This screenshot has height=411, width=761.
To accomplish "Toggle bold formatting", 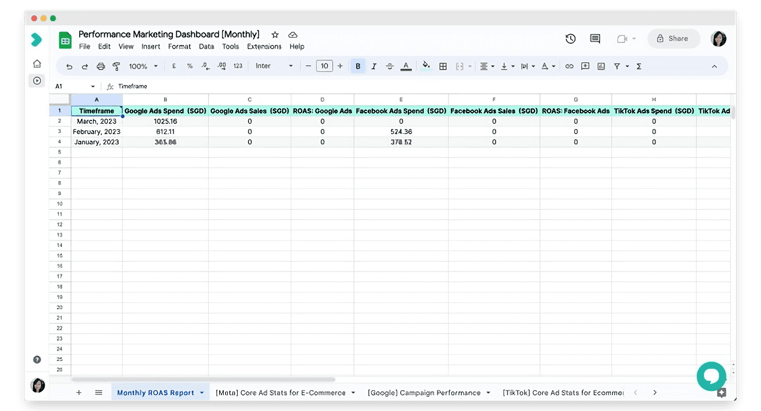I will (x=358, y=66).
